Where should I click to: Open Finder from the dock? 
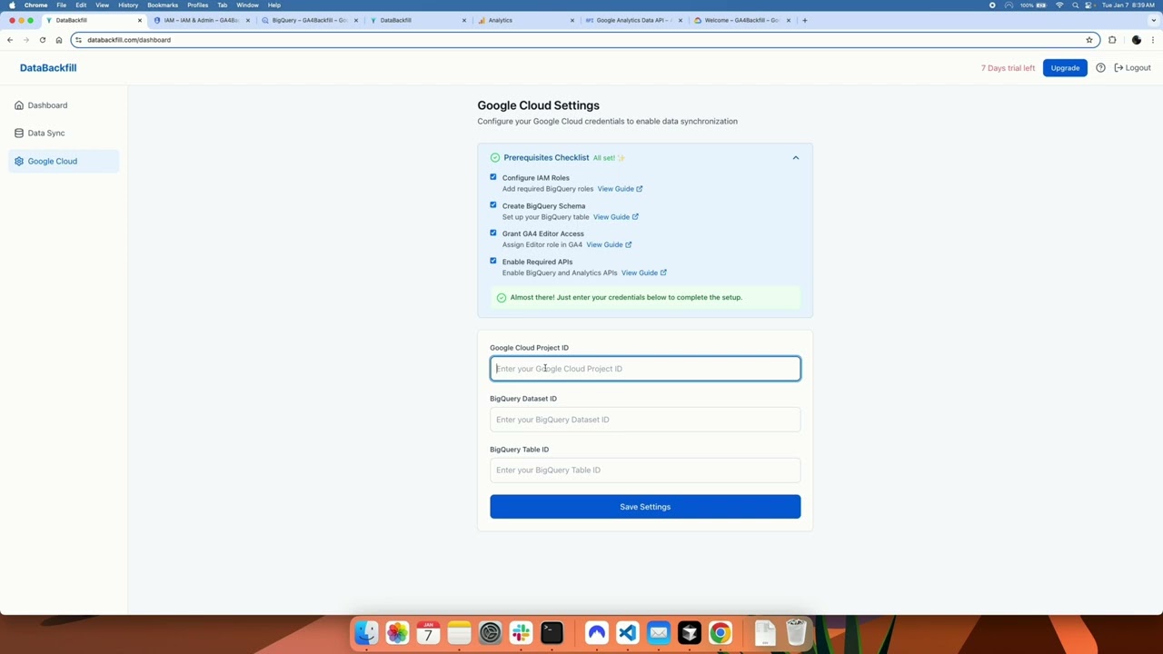coord(366,632)
